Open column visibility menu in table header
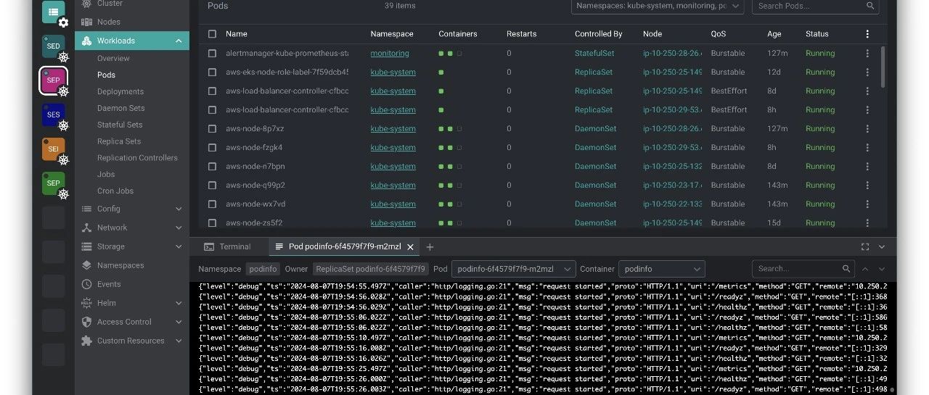The width and height of the screenshot is (929, 395). [x=867, y=34]
